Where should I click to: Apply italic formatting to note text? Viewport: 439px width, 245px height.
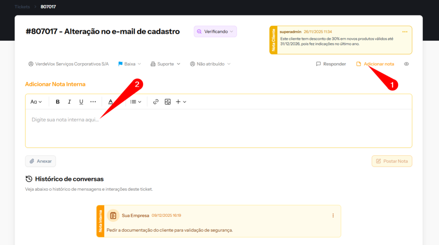coord(69,102)
